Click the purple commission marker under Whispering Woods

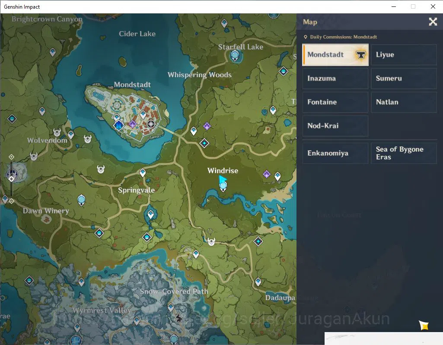(x=207, y=126)
